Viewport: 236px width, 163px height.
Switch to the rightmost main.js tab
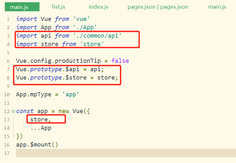click(x=217, y=7)
